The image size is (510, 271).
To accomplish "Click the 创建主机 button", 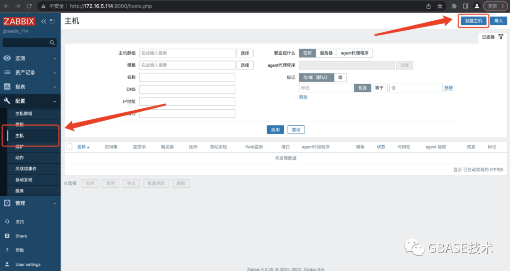I will point(474,21).
